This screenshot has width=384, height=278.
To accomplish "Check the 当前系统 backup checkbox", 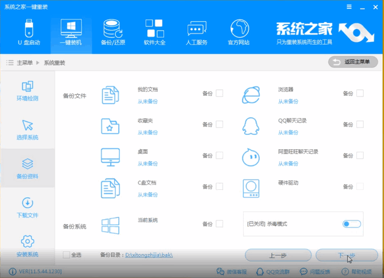I will point(220,224).
